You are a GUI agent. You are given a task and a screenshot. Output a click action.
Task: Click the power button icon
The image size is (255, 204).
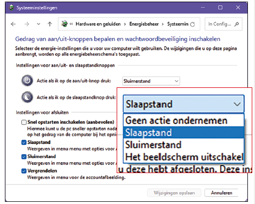coord(27,80)
